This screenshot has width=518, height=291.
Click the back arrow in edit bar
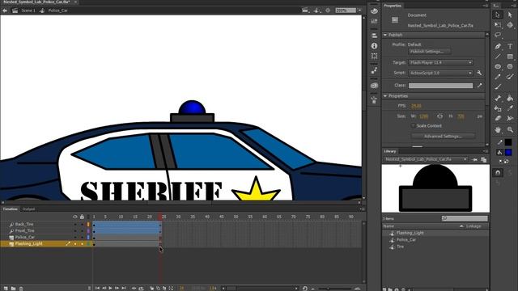[5, 11]
